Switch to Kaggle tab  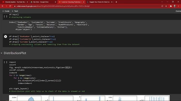click(100, 2)
